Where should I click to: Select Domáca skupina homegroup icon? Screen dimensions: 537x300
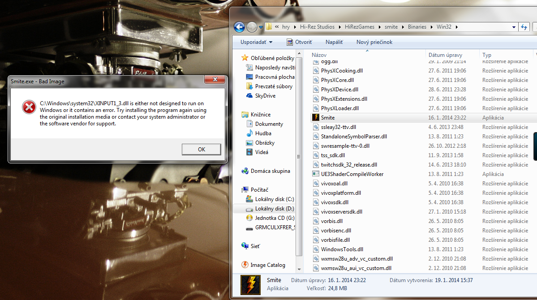click(245, 171)
